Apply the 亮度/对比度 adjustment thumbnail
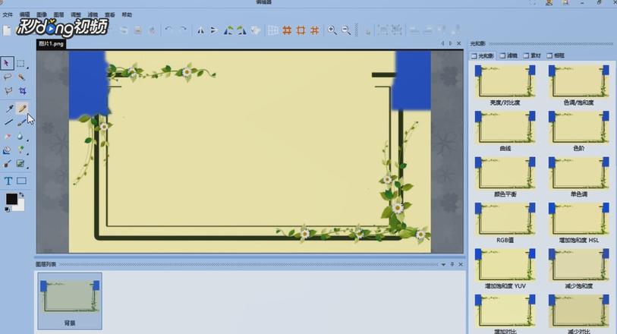Image resolution: width=617 pixels, height=334 pixels. [x=505, y=82]
